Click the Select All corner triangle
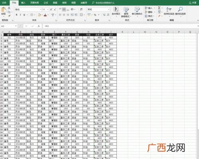199x159 pixels. [2, 32]
